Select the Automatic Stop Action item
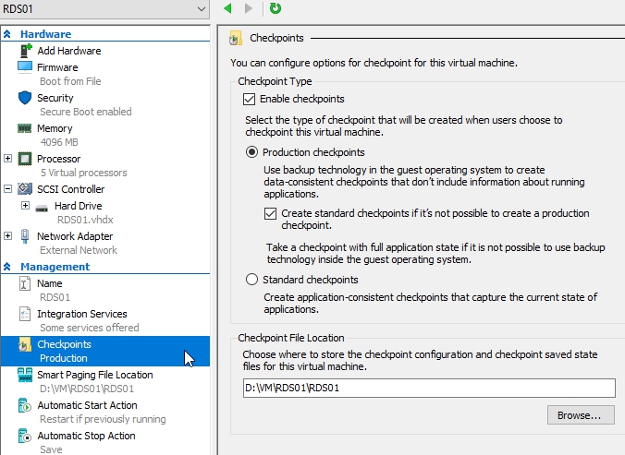The image size is (625, 455). point(86,436)
